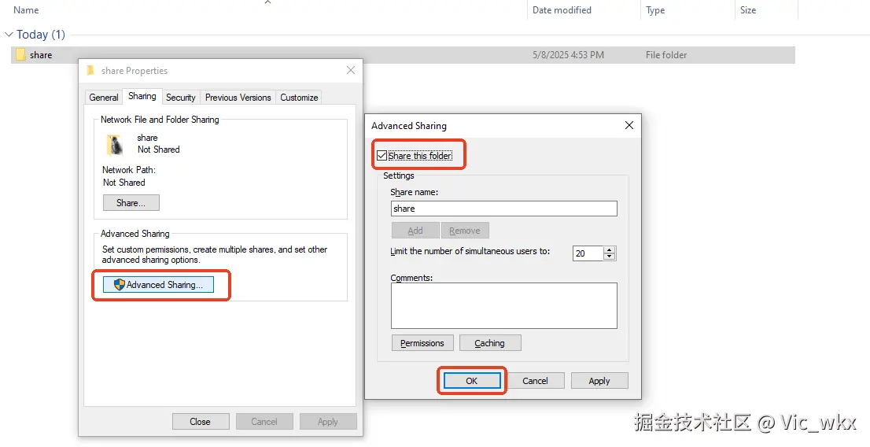Viewport: 870px width, 447px height.
Task: Collapse the Today group chevron
Action: (9, 35)
